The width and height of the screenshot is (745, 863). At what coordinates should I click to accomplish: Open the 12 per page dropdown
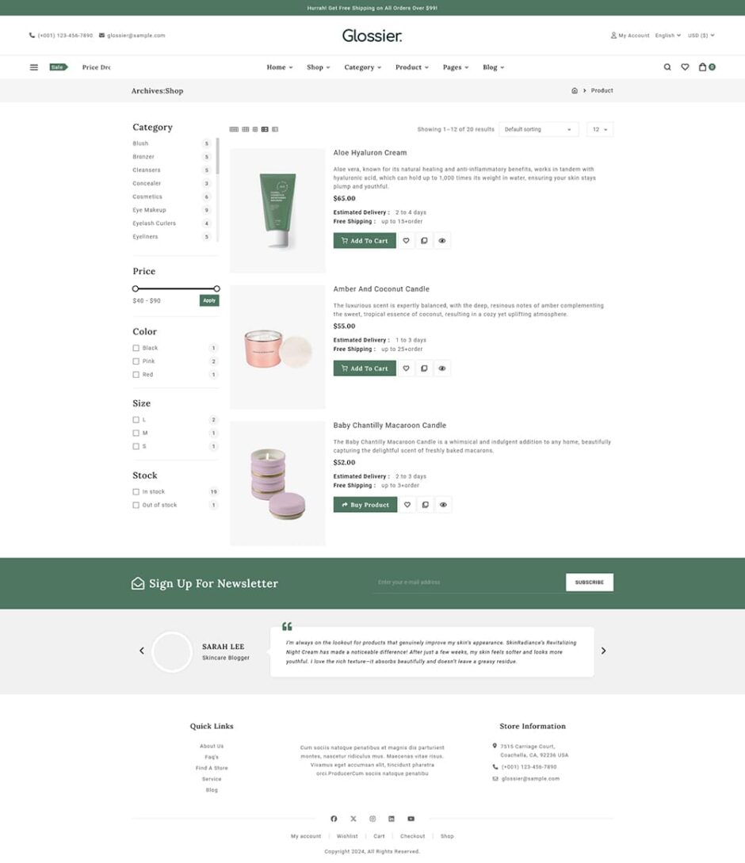tap(600, 129)
